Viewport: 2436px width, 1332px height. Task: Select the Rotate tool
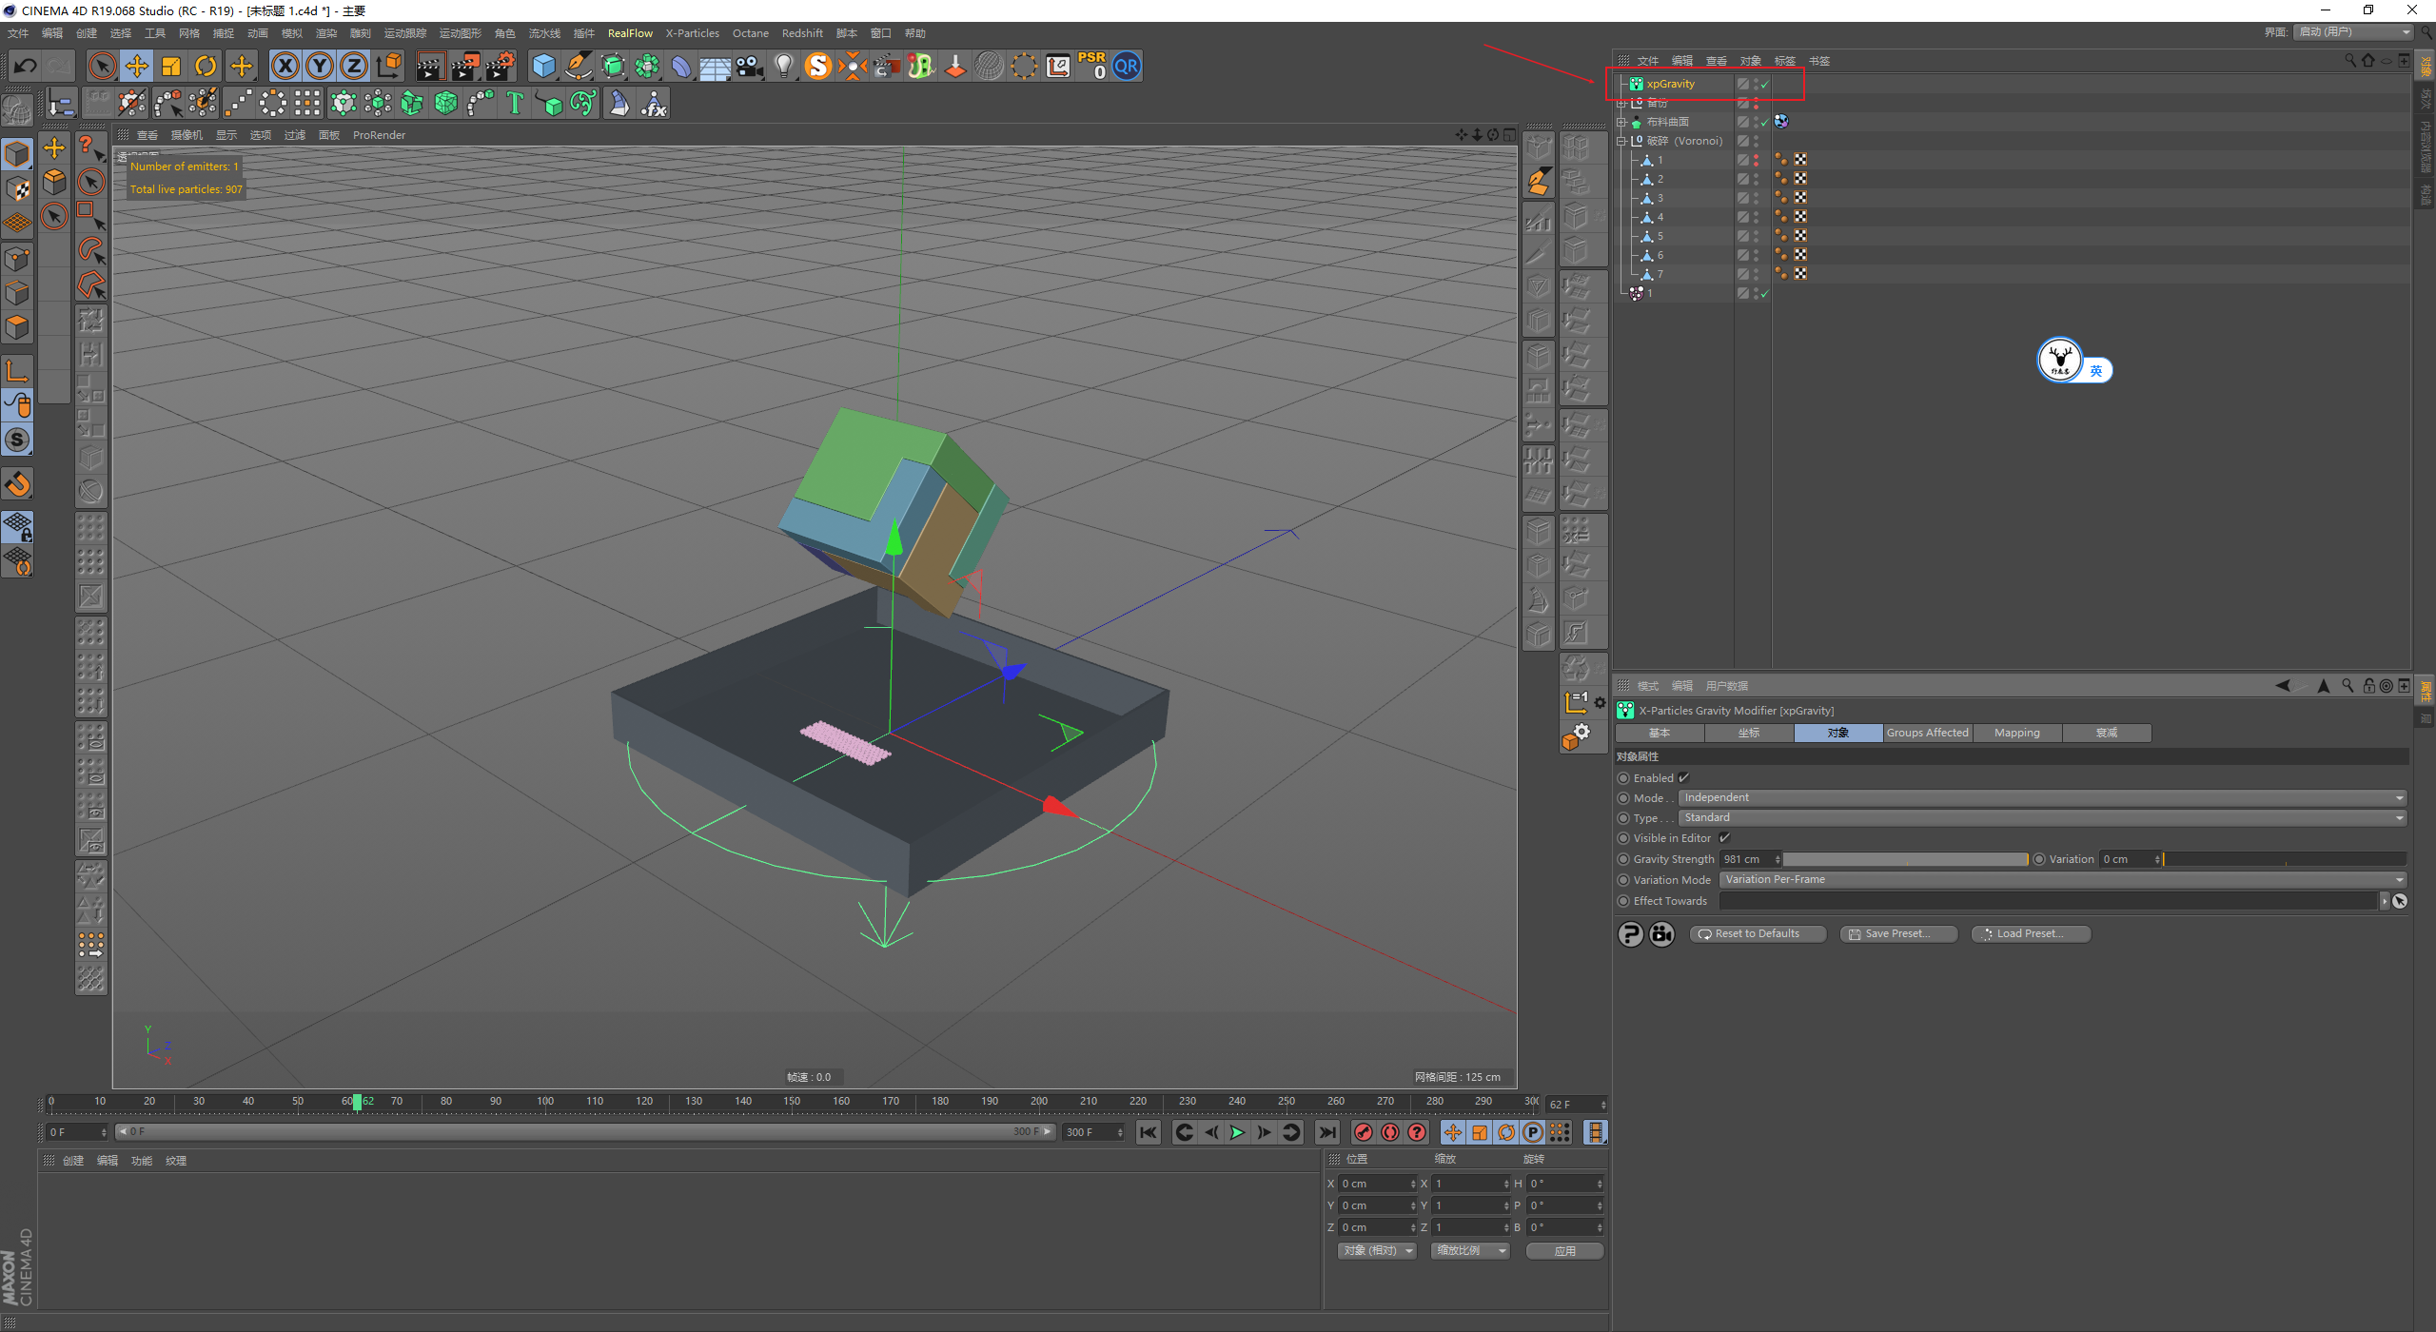click(206, 66)
